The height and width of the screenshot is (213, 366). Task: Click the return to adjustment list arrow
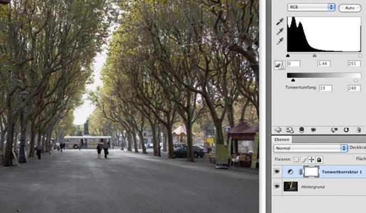278,130
